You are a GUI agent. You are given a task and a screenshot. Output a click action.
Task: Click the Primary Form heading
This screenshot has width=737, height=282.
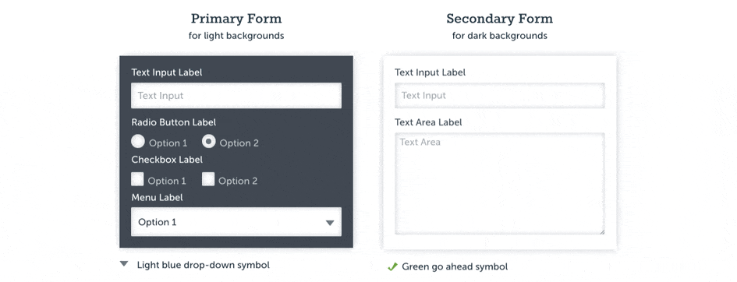tap(236, 19)
